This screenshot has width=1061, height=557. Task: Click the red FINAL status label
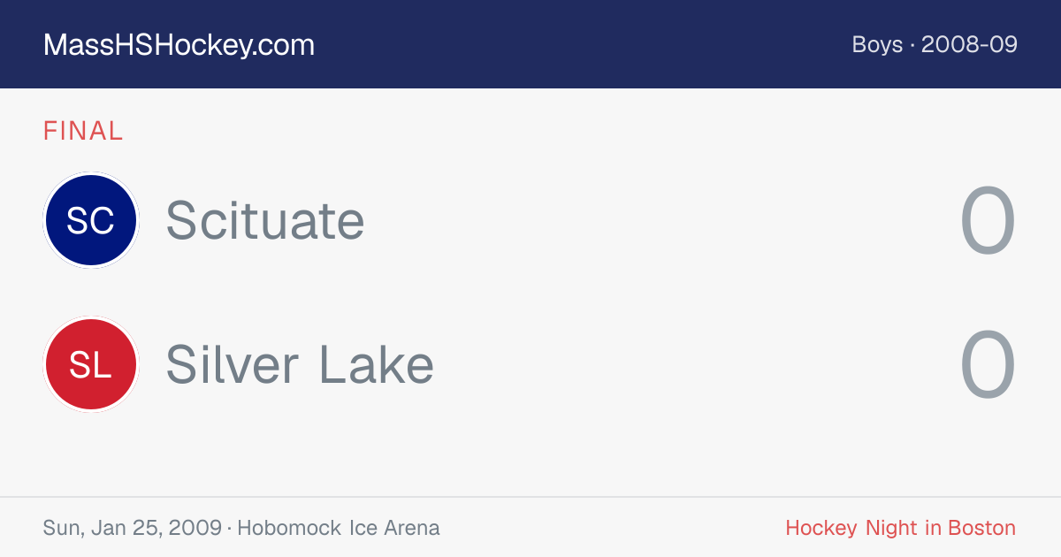click(83, 131)
